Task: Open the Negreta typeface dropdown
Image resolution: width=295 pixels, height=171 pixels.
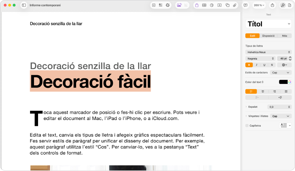Action: point(260,59)
